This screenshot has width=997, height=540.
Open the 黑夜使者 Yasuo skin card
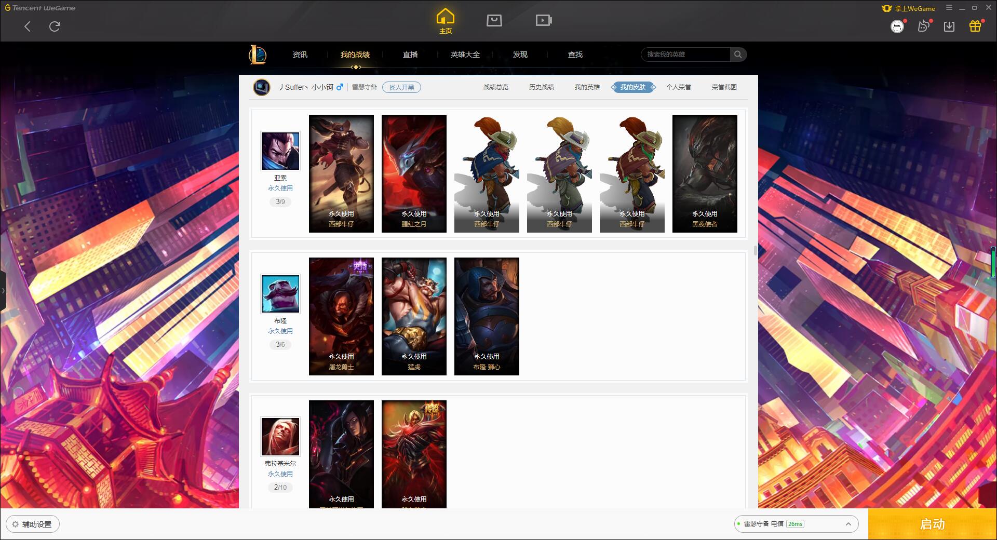click(x=705, y=173)
